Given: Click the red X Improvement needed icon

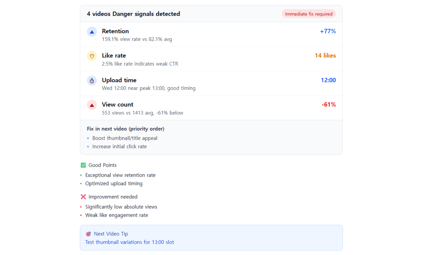Looking at the screenshot, I should point(83,197).
